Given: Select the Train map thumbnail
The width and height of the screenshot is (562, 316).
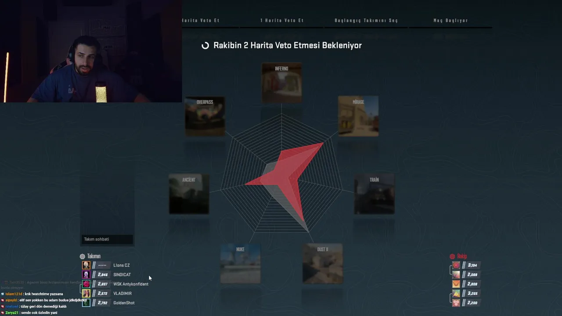Looking at the screenshot, I should pyautogui.click(x=375, y=194).
